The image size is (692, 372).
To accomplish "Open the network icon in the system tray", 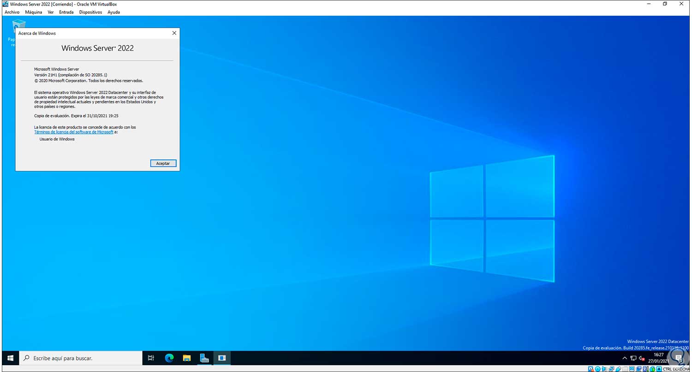I will tap(633, 358).
